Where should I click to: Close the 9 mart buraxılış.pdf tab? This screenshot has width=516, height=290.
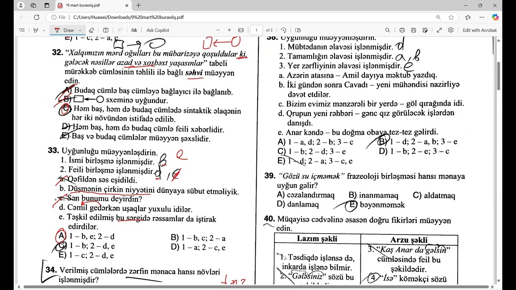tap(127, 6)
